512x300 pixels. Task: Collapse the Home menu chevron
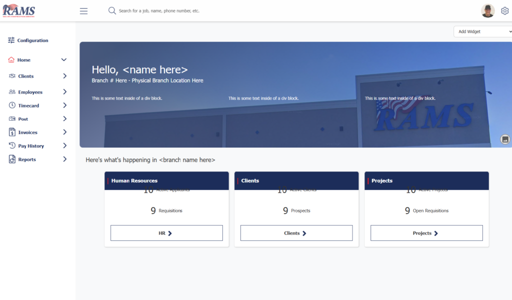pos(64,60)
